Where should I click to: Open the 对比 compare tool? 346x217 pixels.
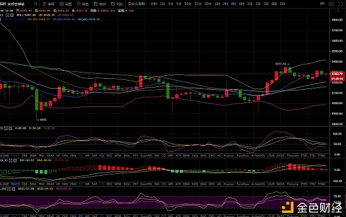(x=117, y=4)
